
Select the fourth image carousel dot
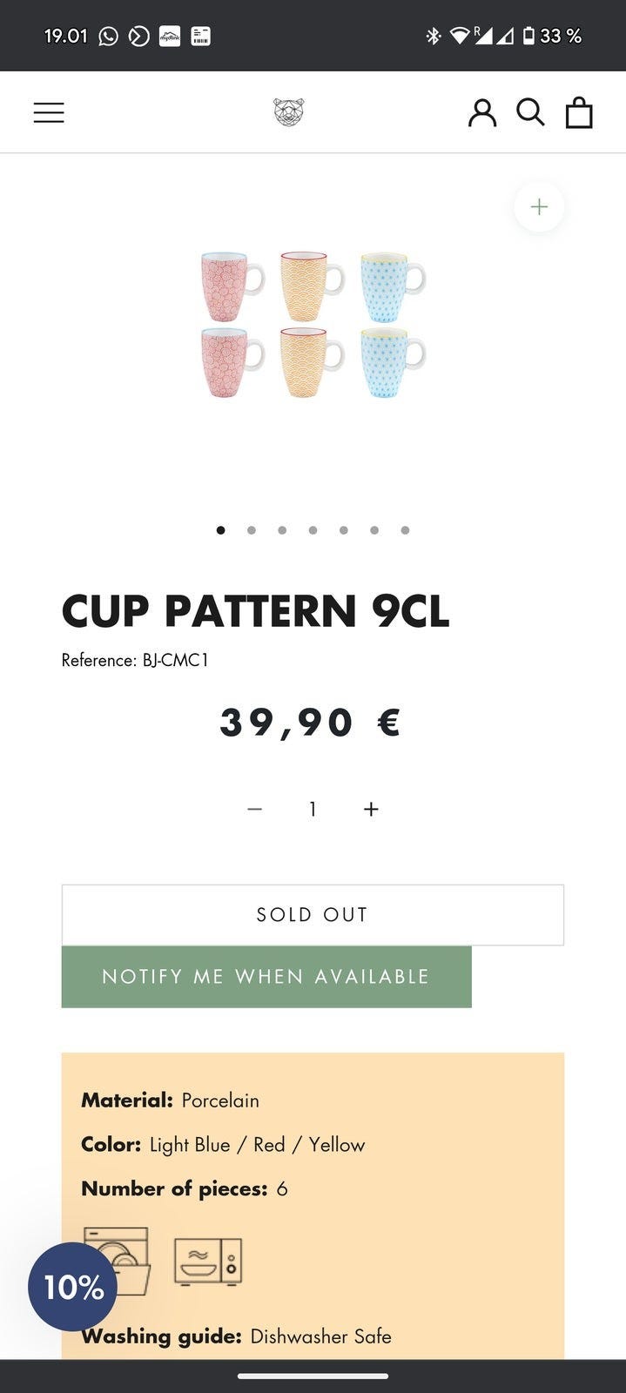pyautogui.click(x=313, y=529)
